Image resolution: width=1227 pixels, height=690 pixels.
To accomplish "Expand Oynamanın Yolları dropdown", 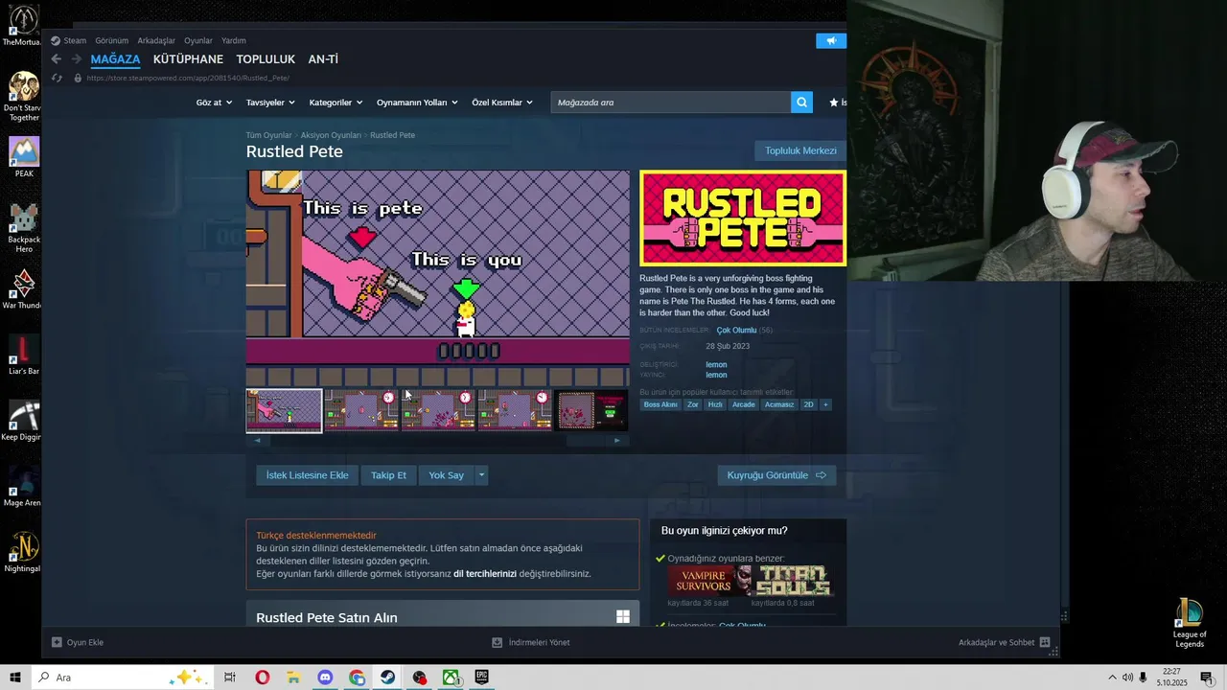I will 417,103.
